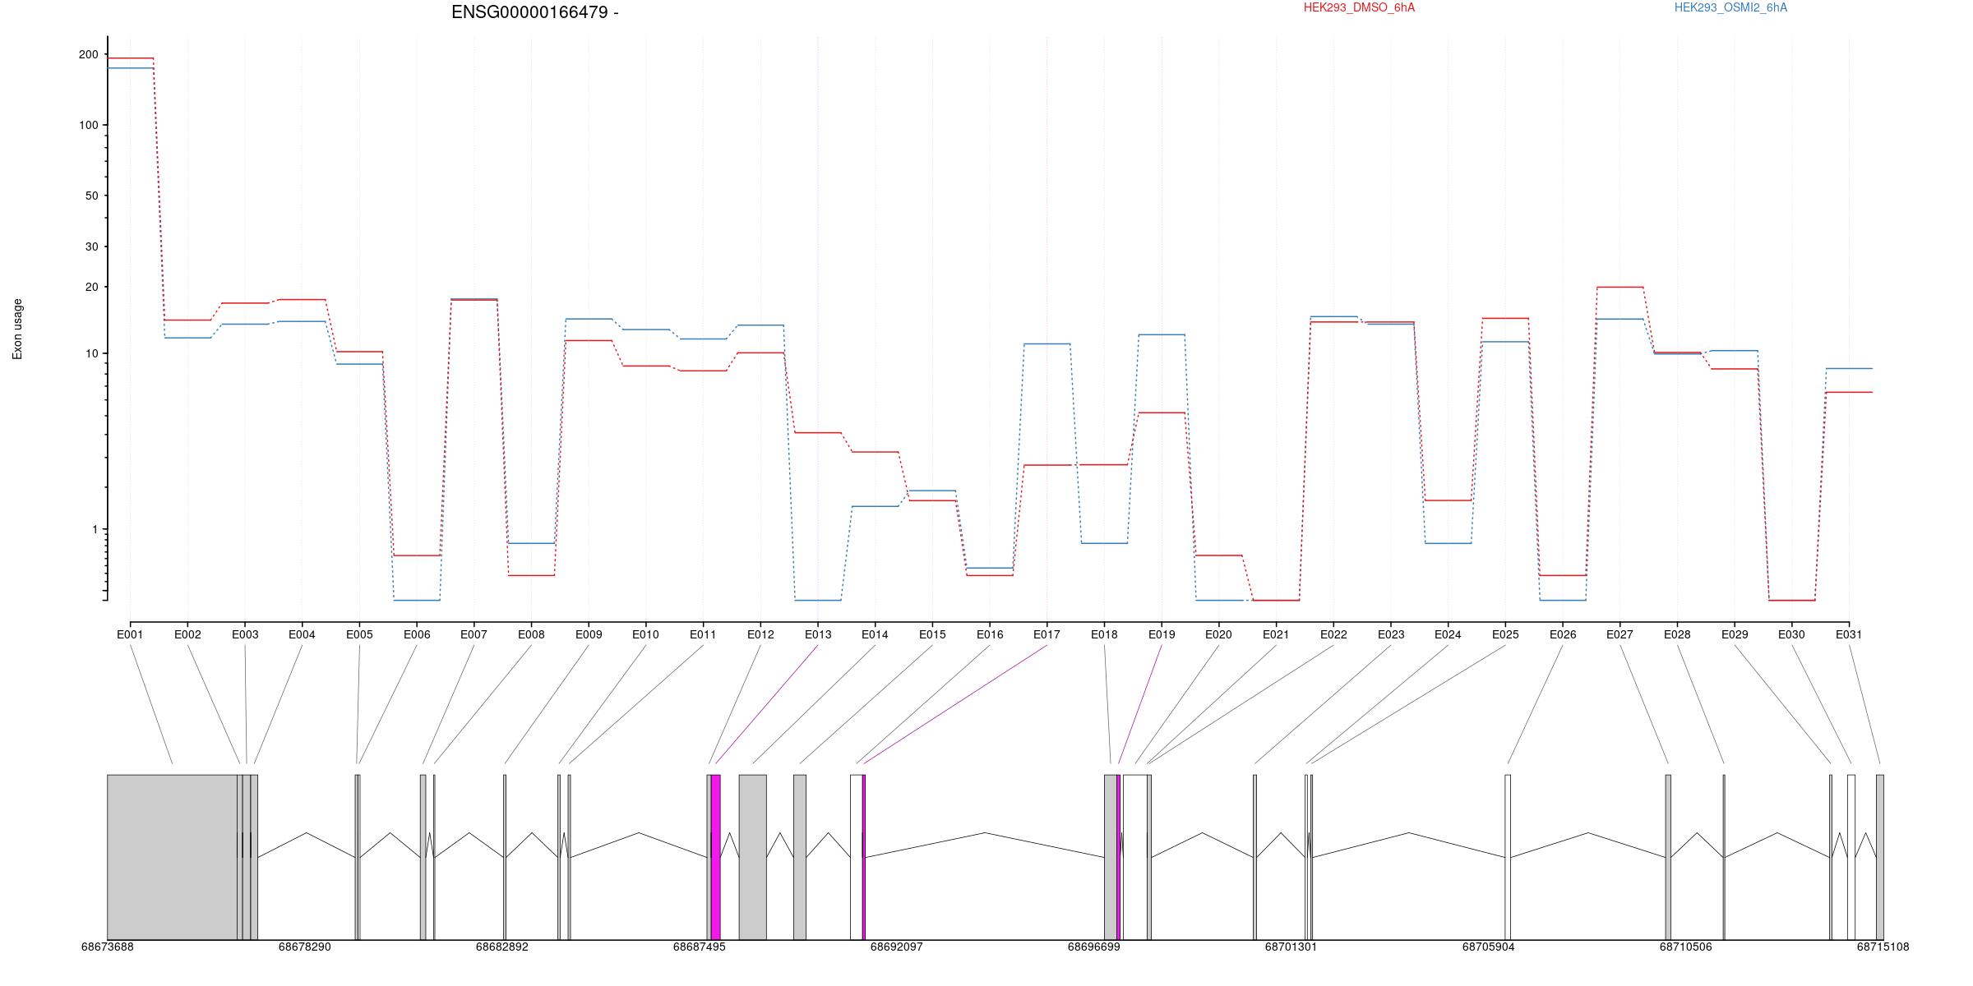
Task: Click y-axis tick value 50
Action: point(91,196)
